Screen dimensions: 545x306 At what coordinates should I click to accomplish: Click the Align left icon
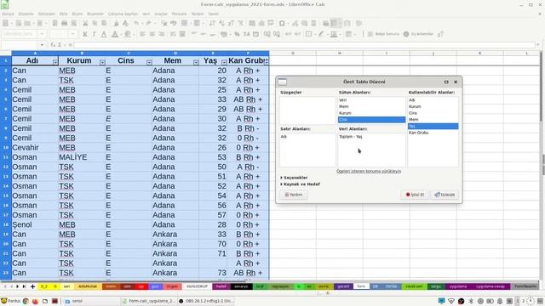142,34
